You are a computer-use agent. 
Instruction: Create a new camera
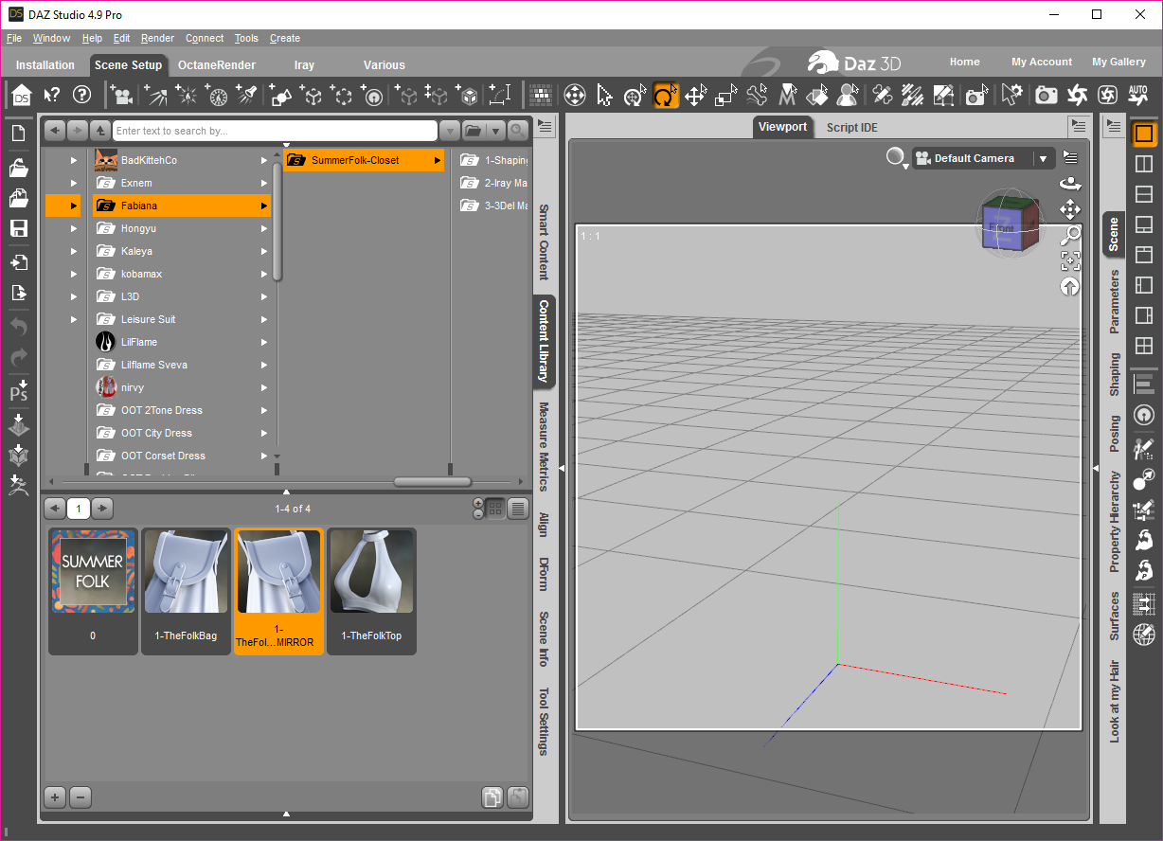tap(121, 95)
